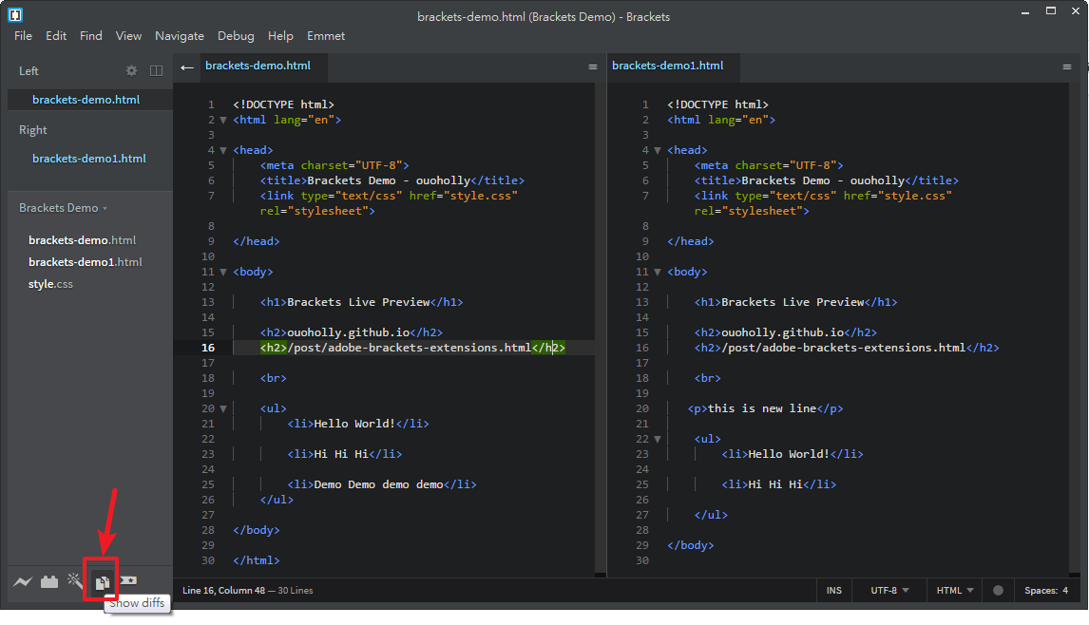Screen dimensions: 1089x625
Task: Click the star tag icon in sidebar
Action: 127,580
